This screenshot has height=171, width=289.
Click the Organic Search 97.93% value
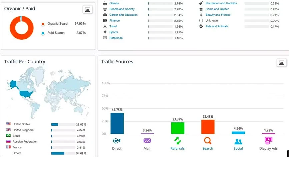tap(80, 24)
